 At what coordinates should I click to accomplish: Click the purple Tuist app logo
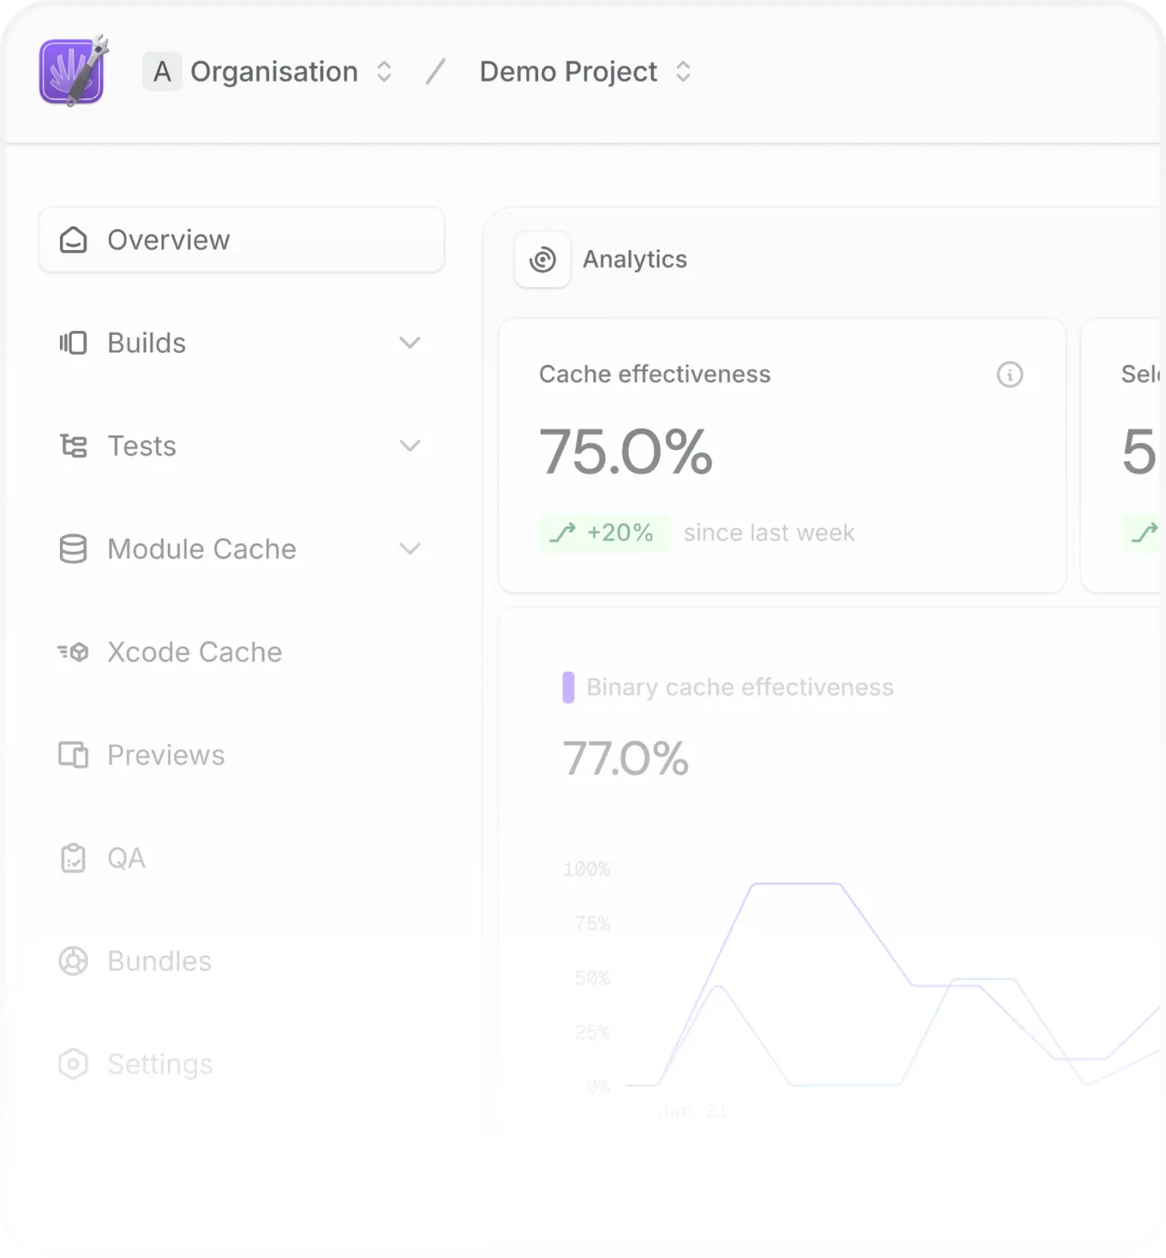coord(72,72)
